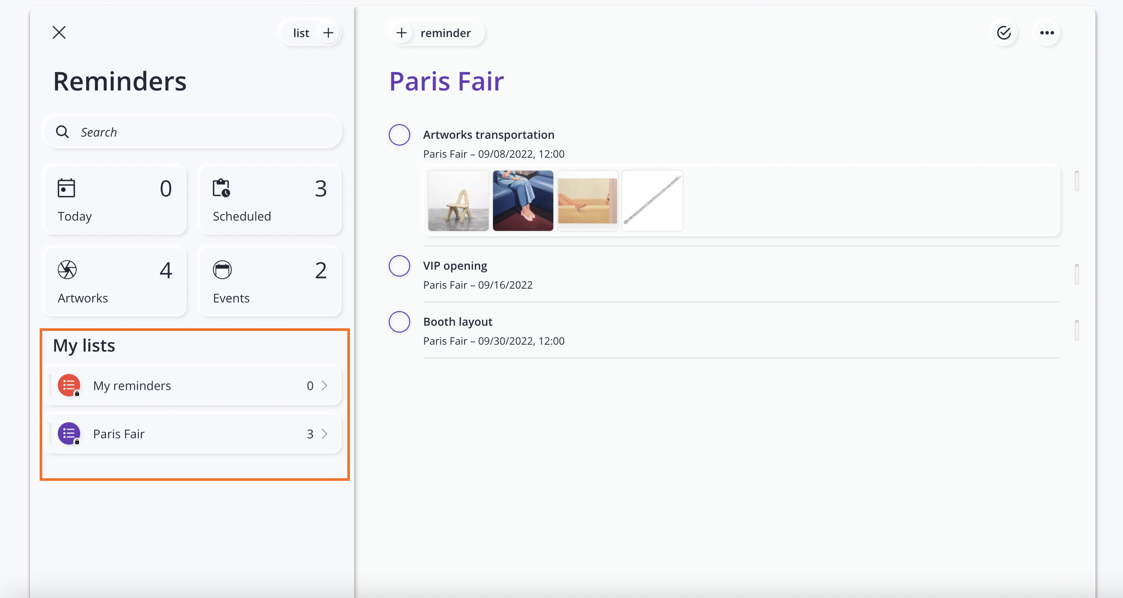Click the Today calendar icon
1123x598 pixels.
[66, 188]
